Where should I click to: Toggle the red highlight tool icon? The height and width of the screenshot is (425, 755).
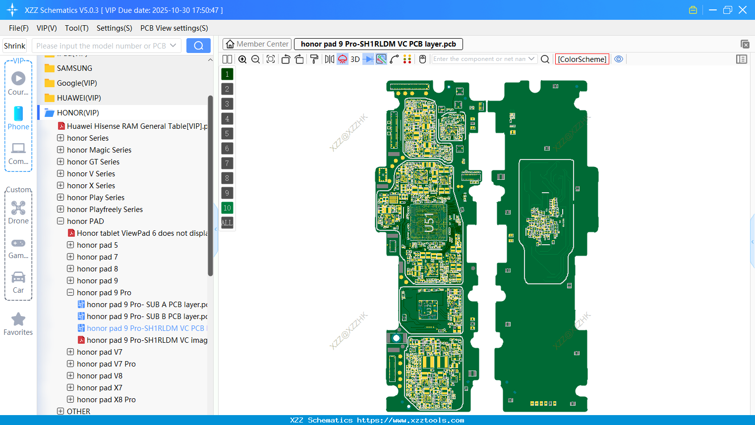[x=343, y=59]
